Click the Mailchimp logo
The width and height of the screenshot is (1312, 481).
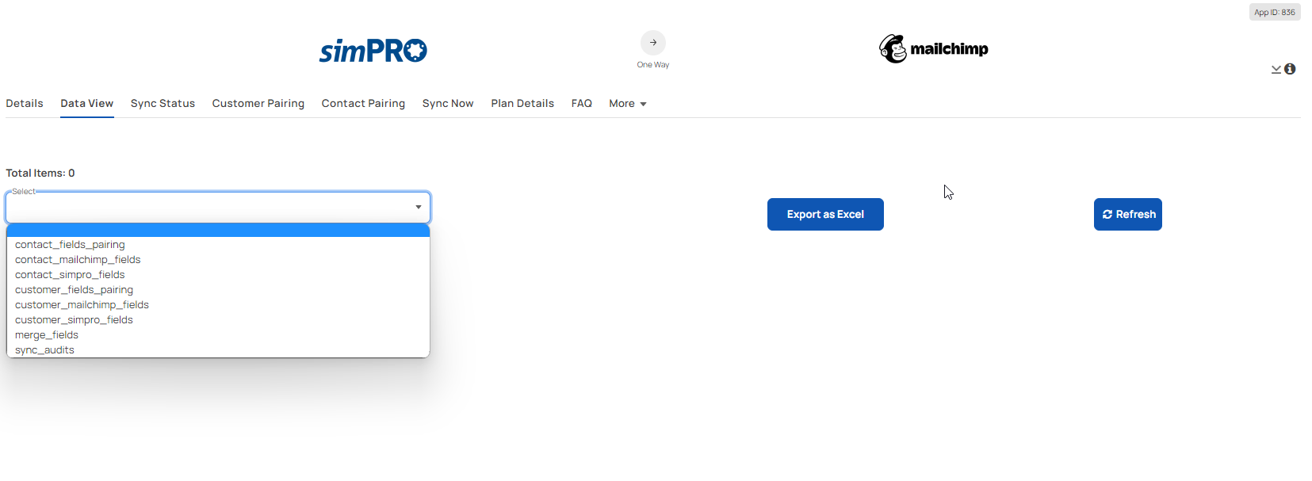tap(934, 49)
